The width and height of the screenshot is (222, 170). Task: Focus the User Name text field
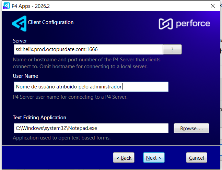tap(91, 87)
